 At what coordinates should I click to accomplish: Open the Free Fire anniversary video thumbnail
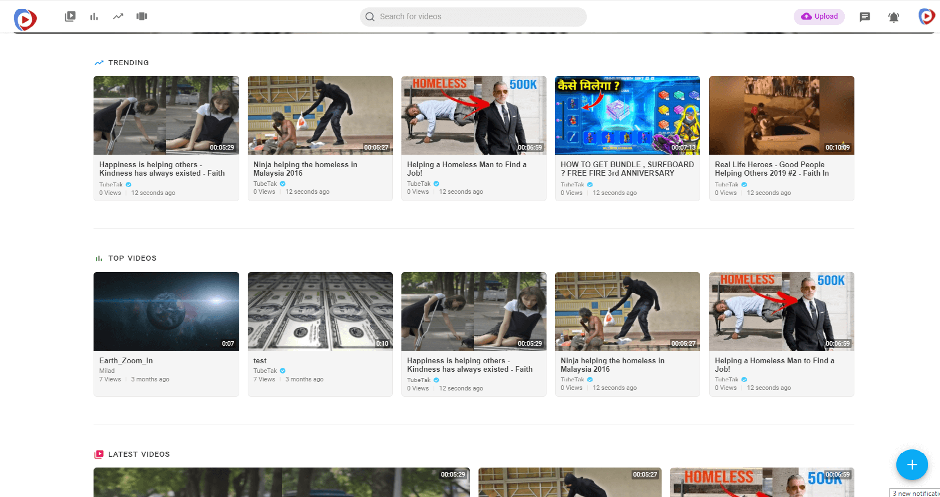[627, 115]
